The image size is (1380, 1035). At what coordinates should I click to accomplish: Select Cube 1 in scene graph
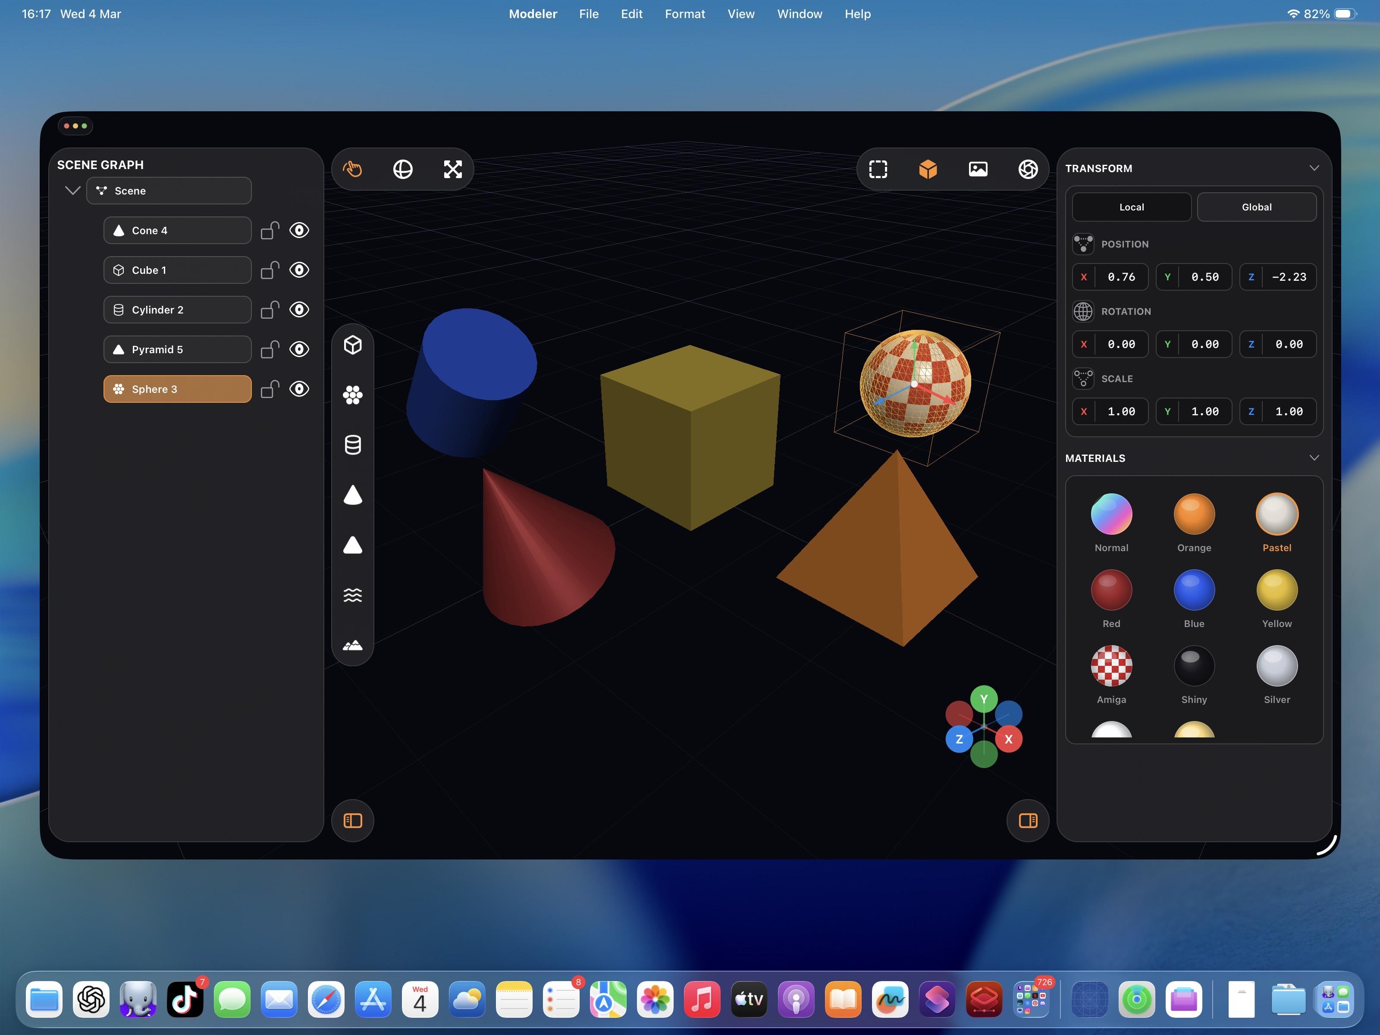pyautogui.click(x=177, y=270)
